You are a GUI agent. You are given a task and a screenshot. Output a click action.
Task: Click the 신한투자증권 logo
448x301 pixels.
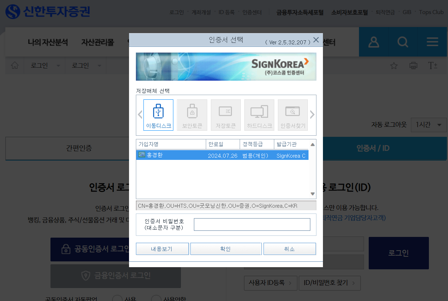click(x=48, y=12)
